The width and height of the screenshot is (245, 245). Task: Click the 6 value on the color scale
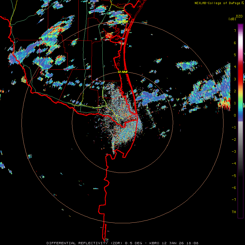click(235, 43)
